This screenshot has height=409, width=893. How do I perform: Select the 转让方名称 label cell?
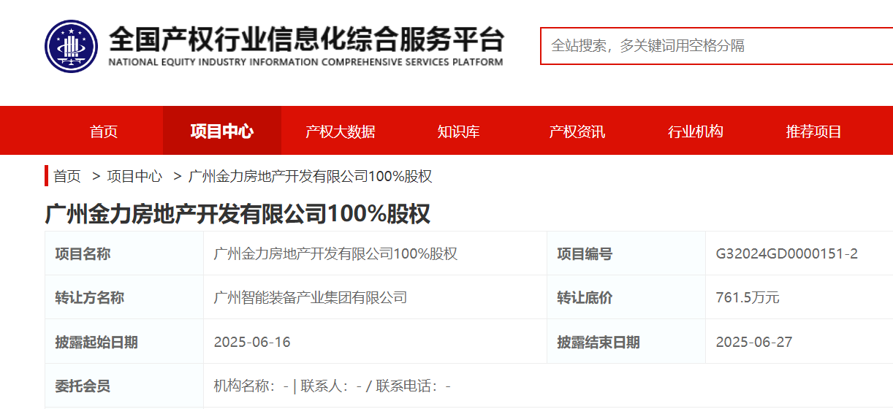pos(124,297)
